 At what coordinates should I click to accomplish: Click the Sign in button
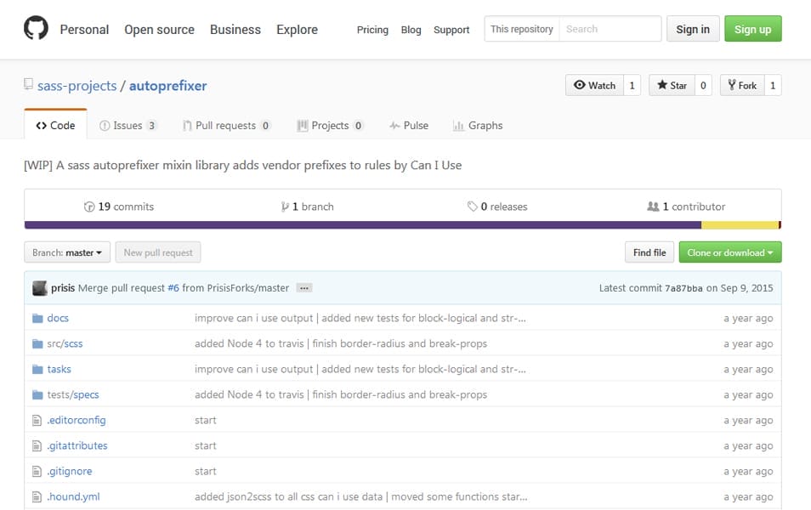[693, 29]
